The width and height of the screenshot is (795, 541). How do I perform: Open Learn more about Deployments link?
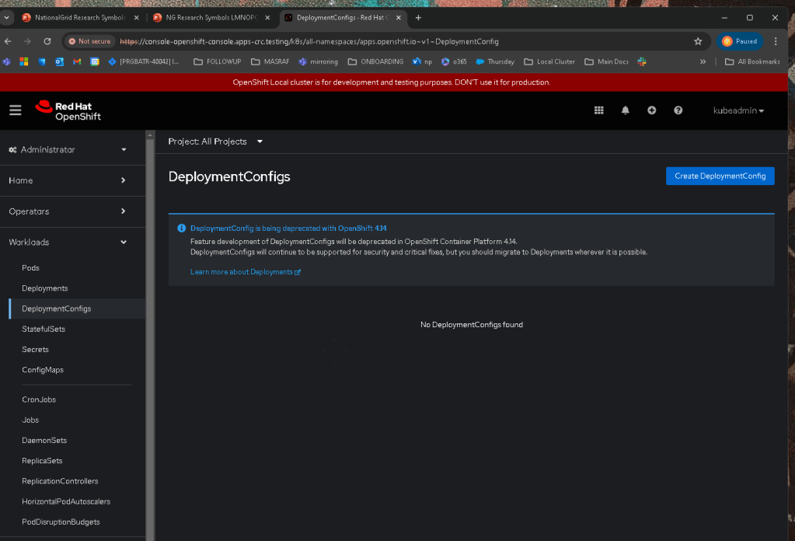(x=246, y=272)
